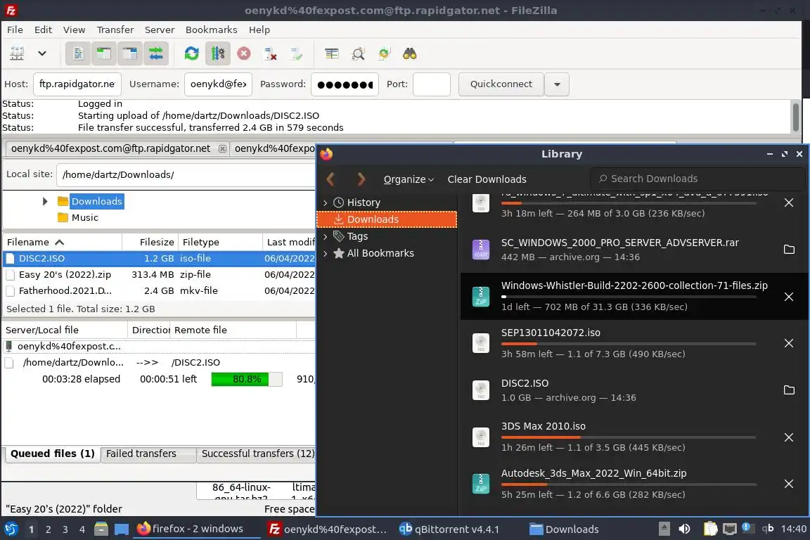Open containing folder for DISC2.ISO download
Screen dimensions: 810x540
pos(789,390)
